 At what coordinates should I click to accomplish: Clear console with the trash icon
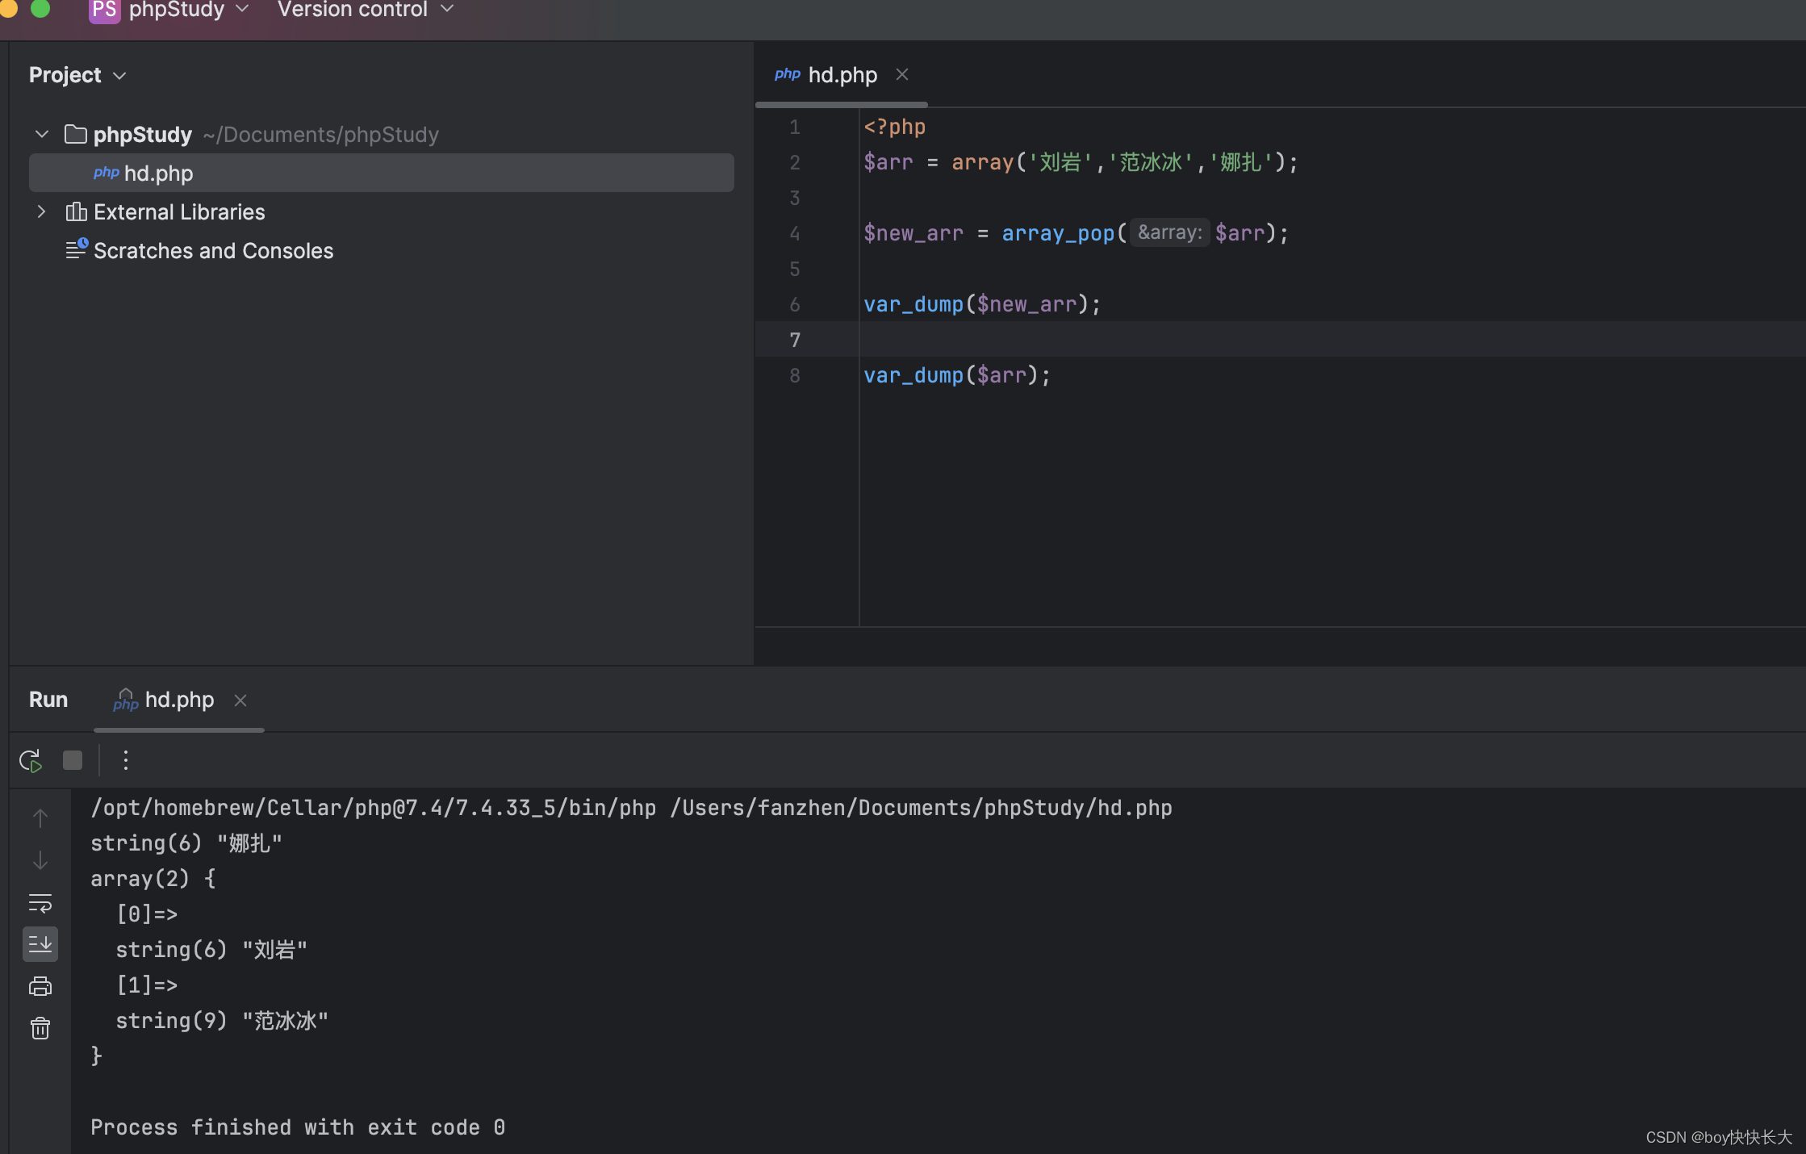40,1028
